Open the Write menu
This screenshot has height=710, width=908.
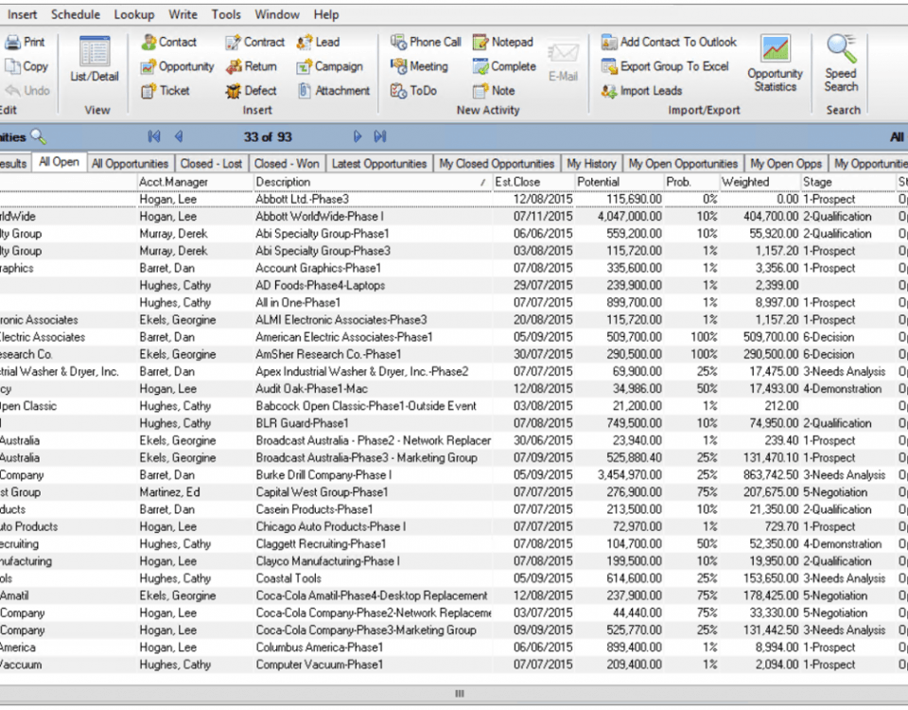183,14
